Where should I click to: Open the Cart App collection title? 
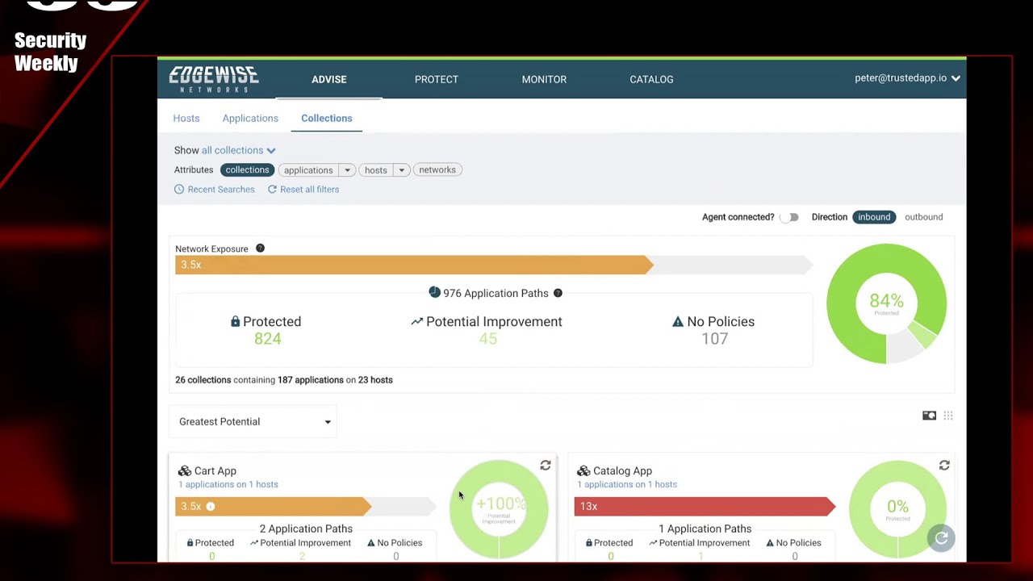215,470
